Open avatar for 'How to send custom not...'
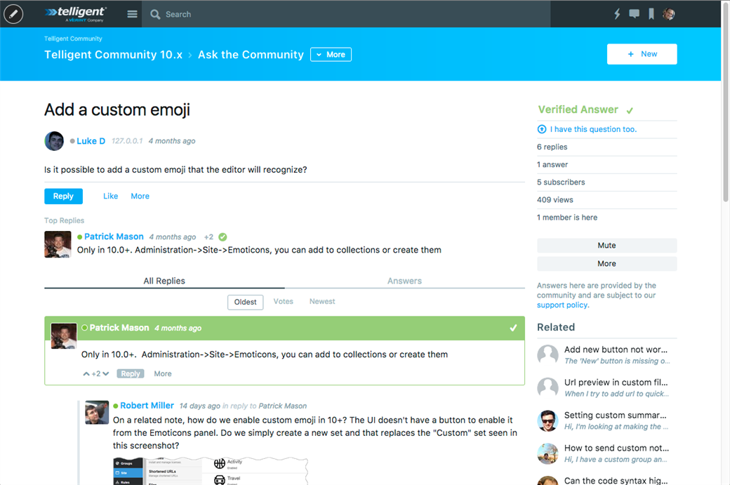 pos(547,453)
